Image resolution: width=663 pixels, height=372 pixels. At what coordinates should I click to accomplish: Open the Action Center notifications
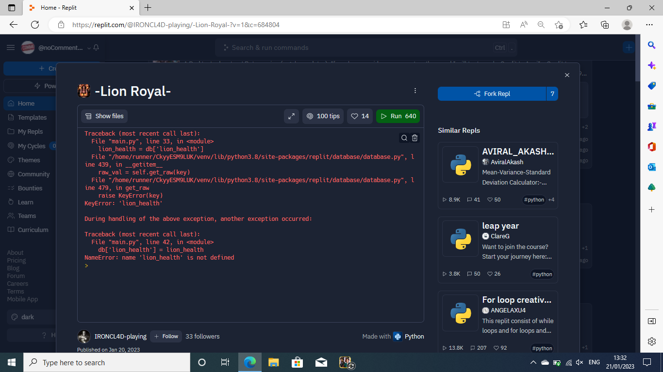(646, 362)
